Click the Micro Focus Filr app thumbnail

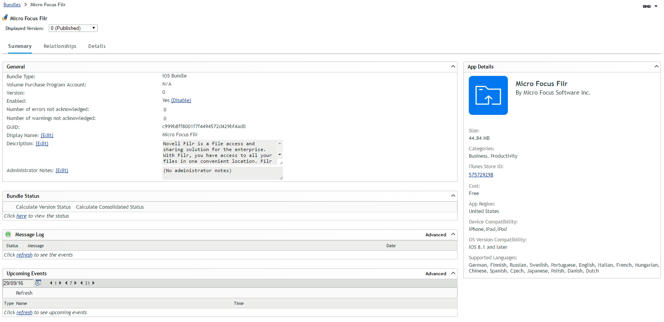pyautogui.click(x=488, y=95)
